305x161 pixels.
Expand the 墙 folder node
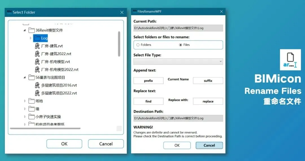pyautogui.click(x=25, y=109)
